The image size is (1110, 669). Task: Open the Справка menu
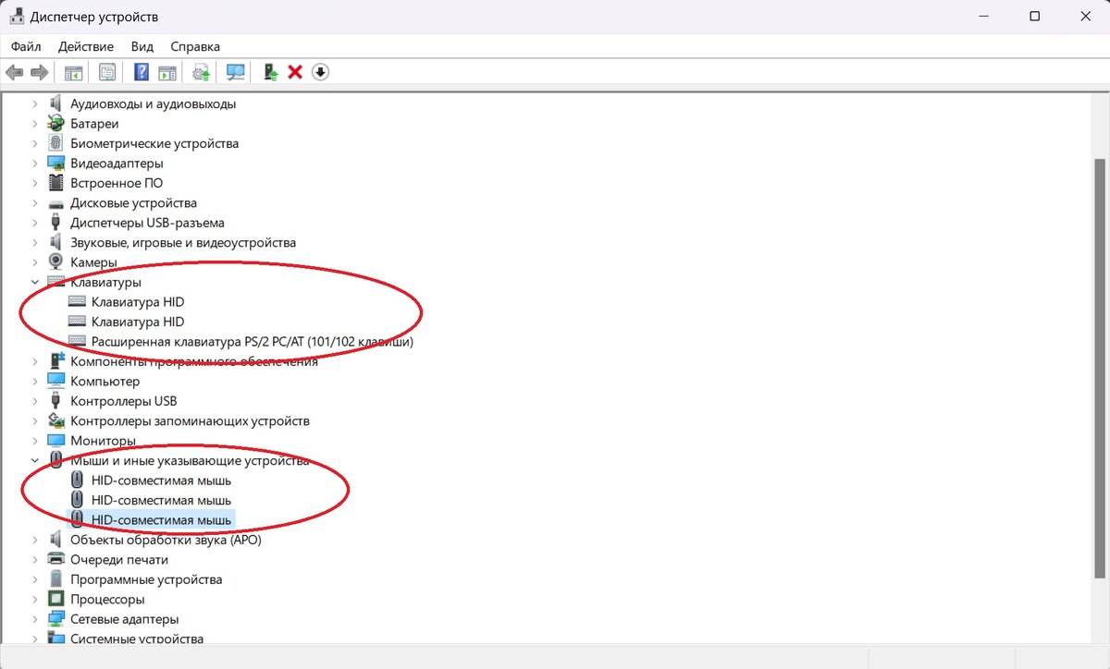[194, 45]
